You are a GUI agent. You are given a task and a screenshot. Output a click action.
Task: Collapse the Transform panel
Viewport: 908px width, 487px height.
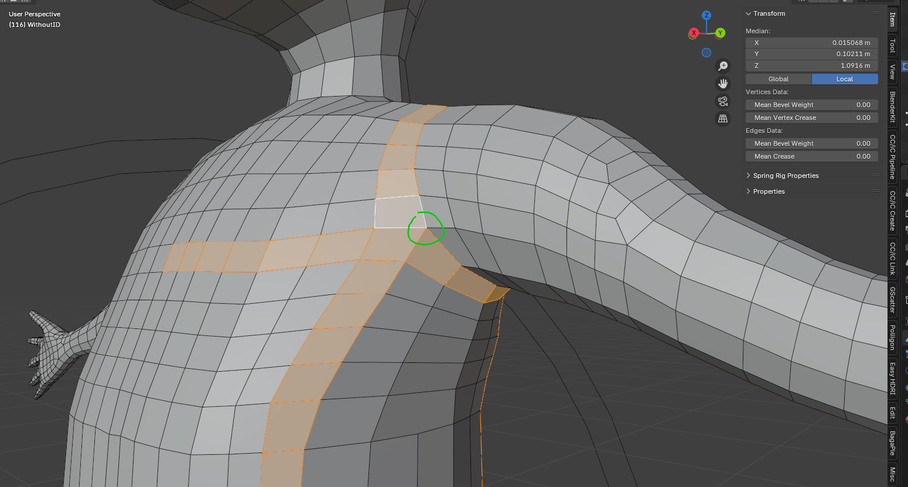pyautogui.click(x=748, y=13)
